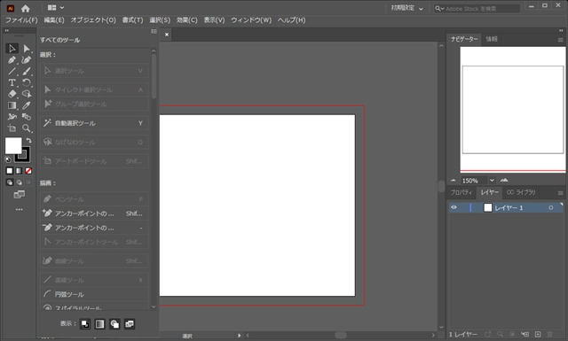568x341 pixels.
Task: Edit the 150% Navigator zoom field
Action: tap(474, 181)
